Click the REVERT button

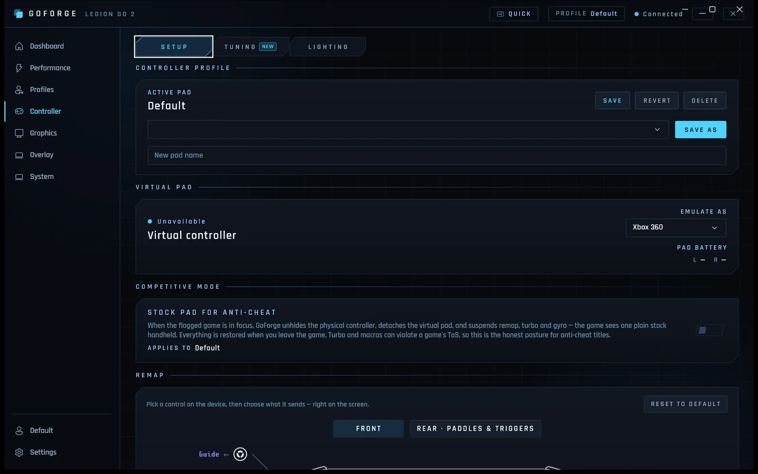tap(657, 100)
